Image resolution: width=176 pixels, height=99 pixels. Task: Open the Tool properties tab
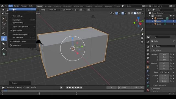click(148, 42)
